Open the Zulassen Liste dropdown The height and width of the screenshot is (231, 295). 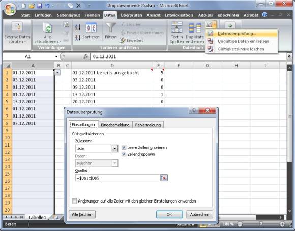(114, 149)
